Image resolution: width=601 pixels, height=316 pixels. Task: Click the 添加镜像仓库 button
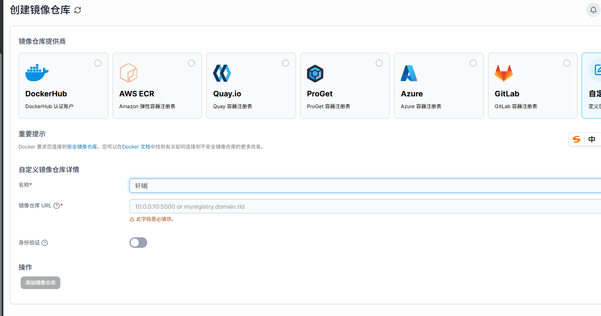40,283
